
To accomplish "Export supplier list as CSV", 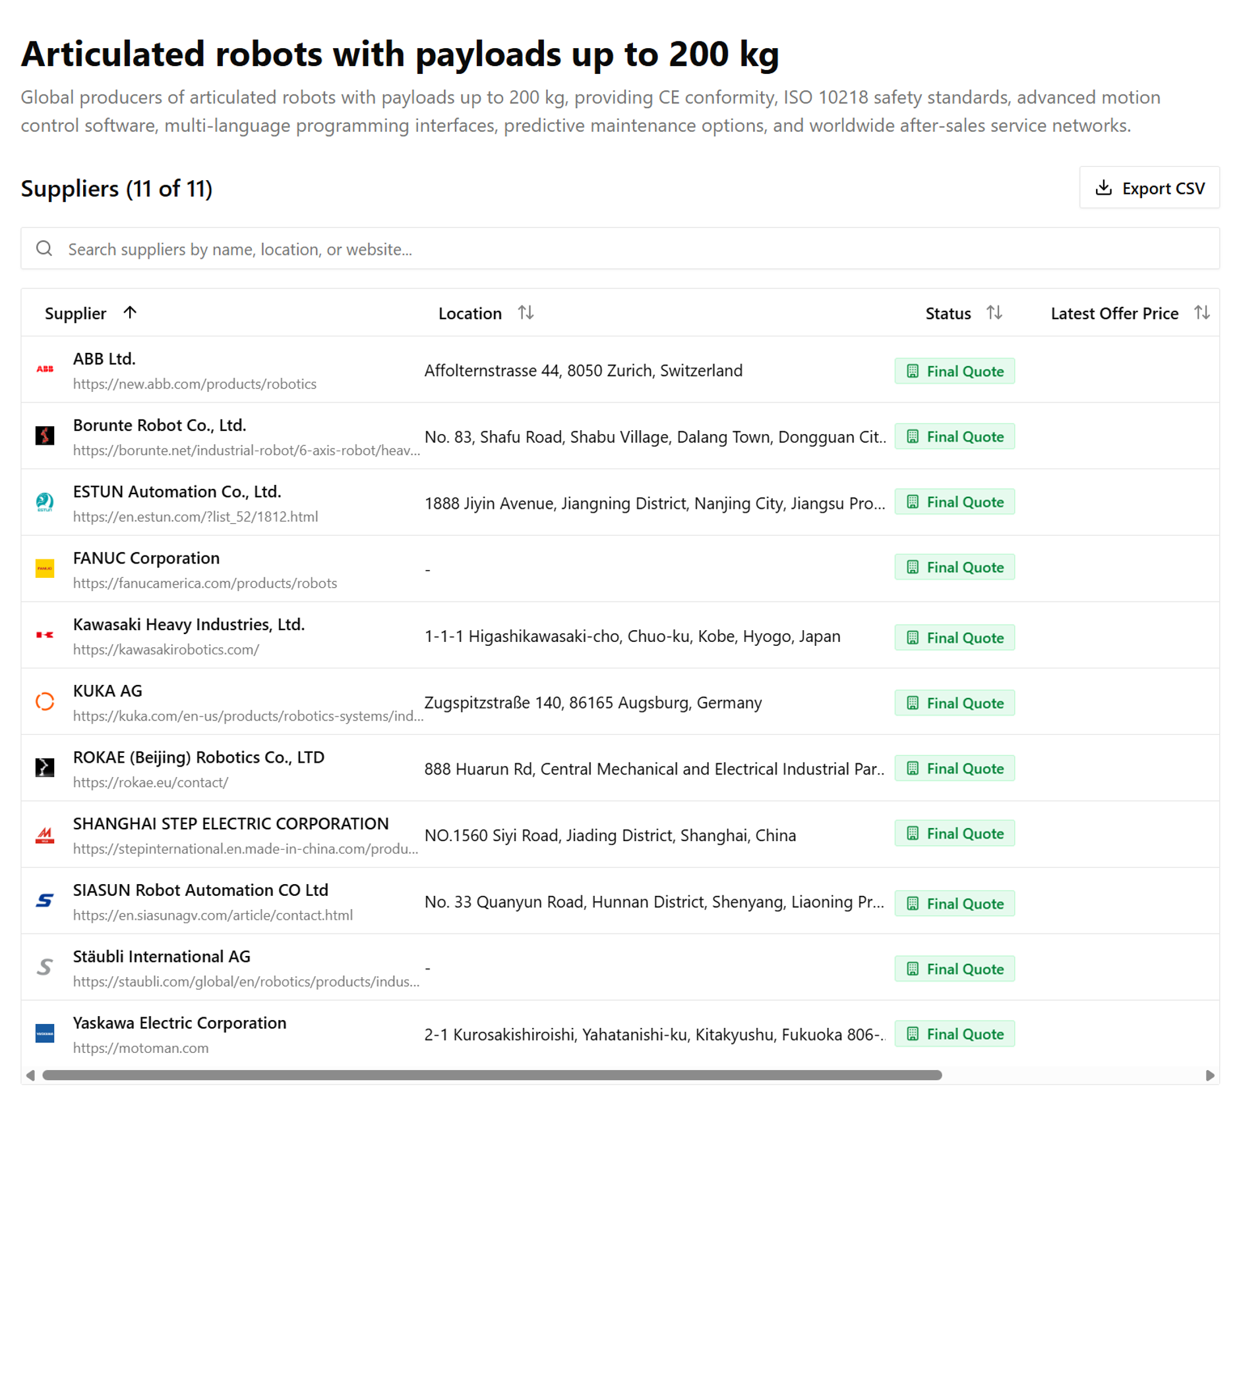I will click(1149, 187).
